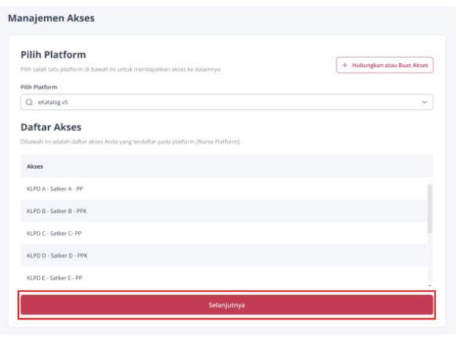Open Hubungkan atau Buat Akses
Image resolution: width=460 pixels, height=345 pixels.
click(385, 65)
